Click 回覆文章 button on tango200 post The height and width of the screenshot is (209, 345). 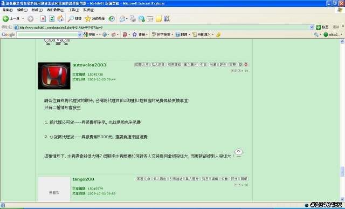[143, 179]
